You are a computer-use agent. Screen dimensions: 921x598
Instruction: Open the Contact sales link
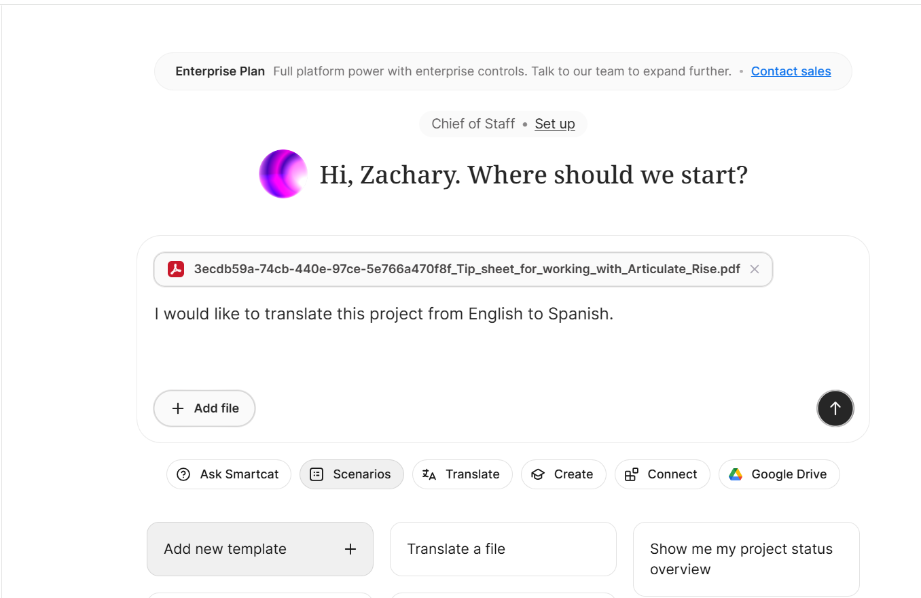click(791, 71)
